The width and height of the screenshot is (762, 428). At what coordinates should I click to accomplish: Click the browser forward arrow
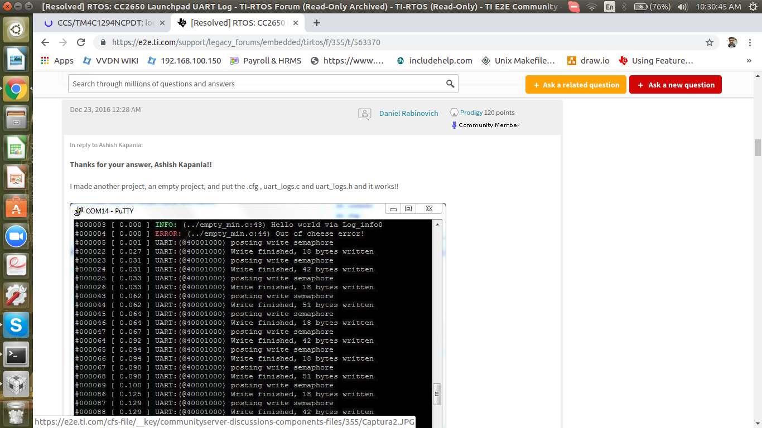click(x=63, y=42)
